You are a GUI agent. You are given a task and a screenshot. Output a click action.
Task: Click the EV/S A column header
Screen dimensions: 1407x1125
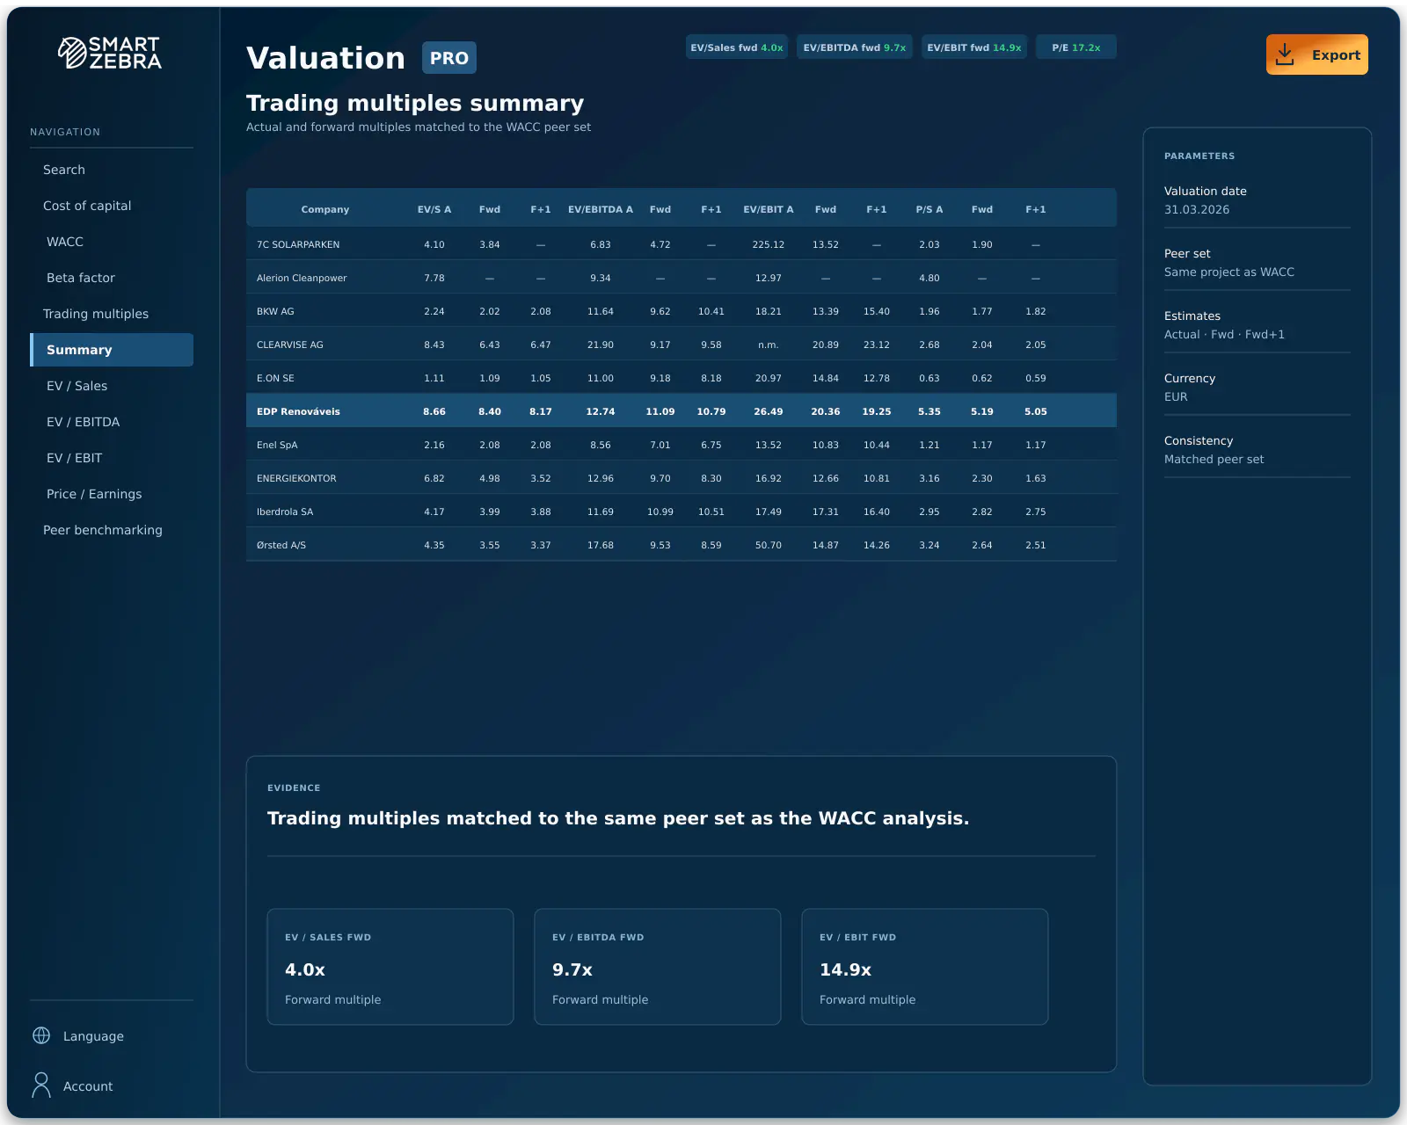point(434,209)
